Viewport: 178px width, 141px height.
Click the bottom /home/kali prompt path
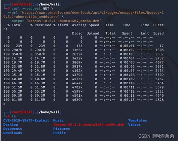[49, 112]
